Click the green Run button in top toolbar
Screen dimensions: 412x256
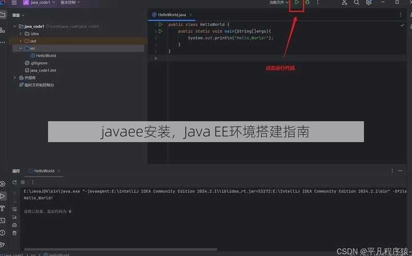[x=297, y=3]
